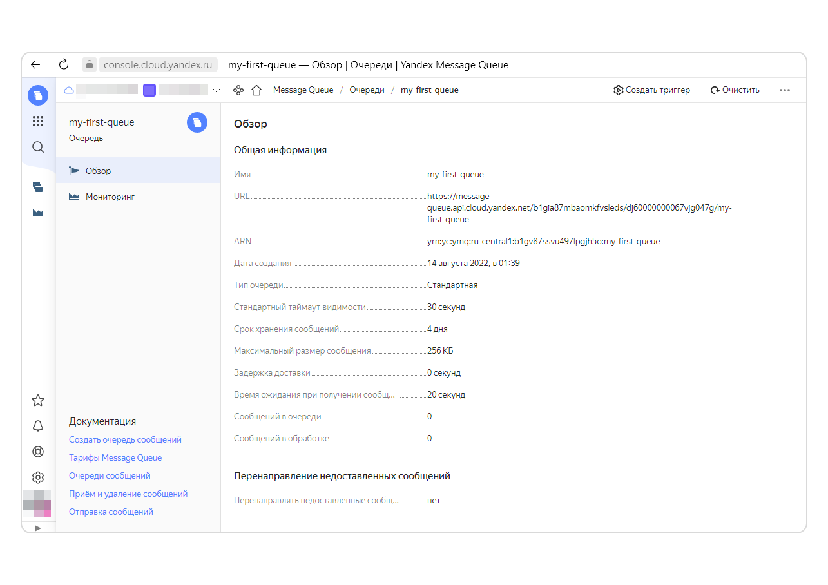Click the purple folder square icon
The height and width of the screenshot is (585, 828).
[149, 90]
